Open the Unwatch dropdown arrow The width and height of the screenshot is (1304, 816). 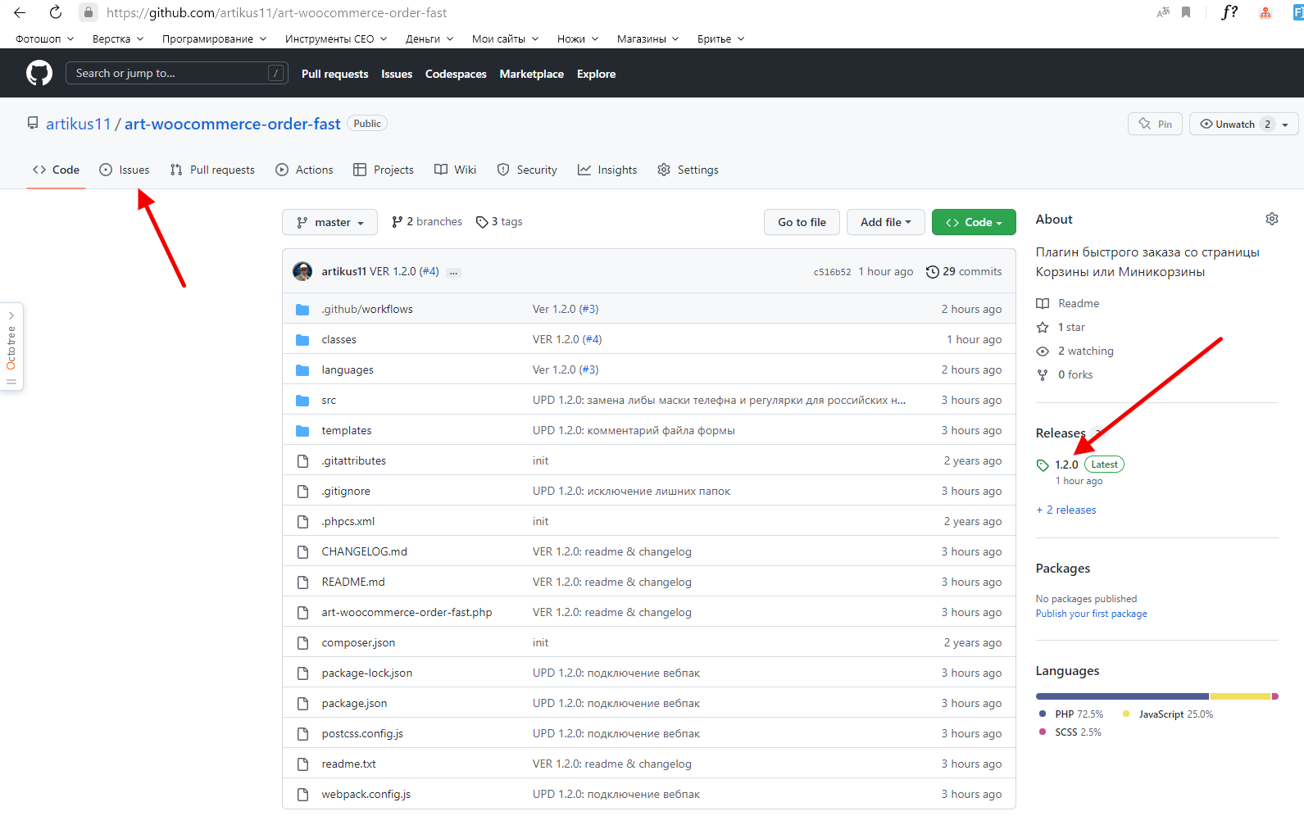coord(1285,125)
